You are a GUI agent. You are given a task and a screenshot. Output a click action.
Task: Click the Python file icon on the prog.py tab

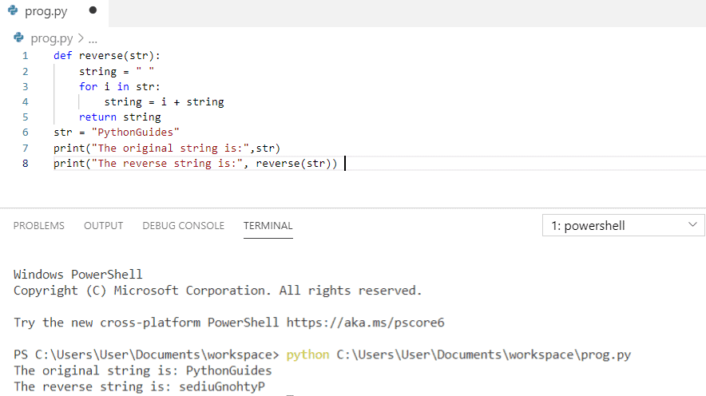click(x=12, y=12)
